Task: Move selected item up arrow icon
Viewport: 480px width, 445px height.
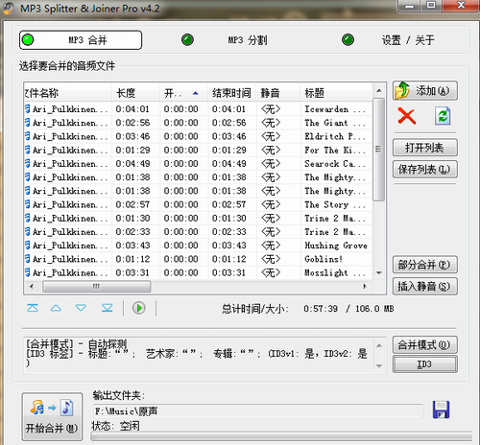Action: coord(56,308)
